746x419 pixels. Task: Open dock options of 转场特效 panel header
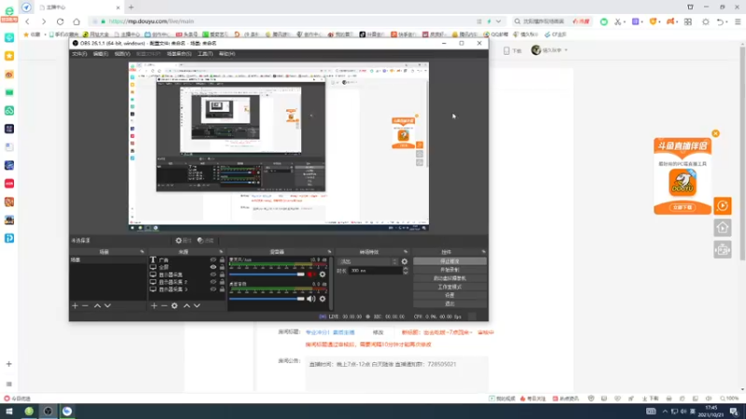coord(406,251)
